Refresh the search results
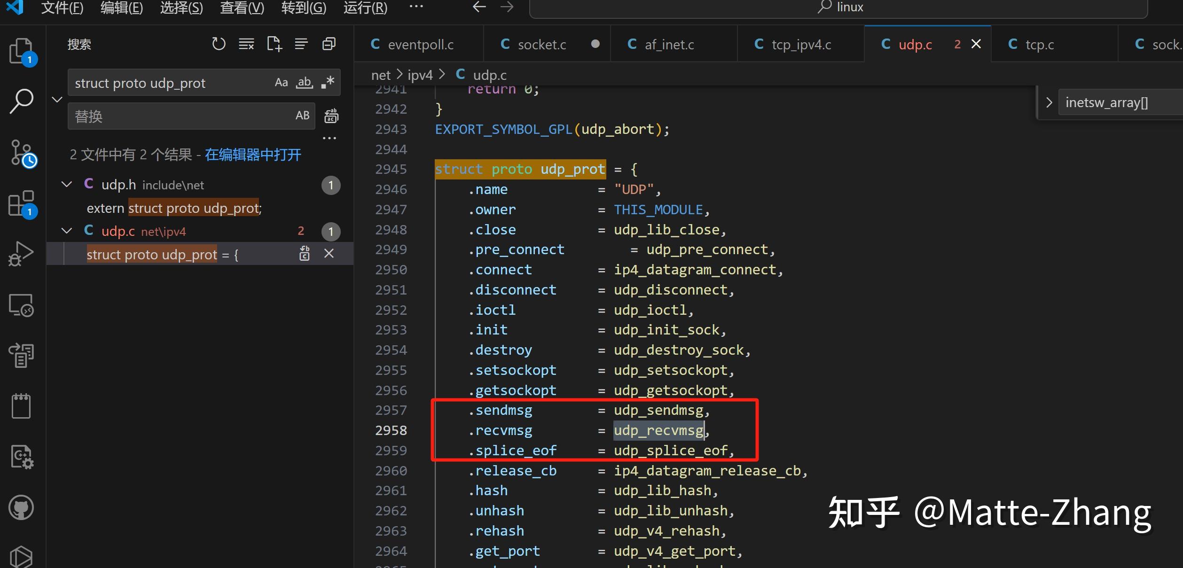This screenshot has width=1183, height=568. pos(219,44)
